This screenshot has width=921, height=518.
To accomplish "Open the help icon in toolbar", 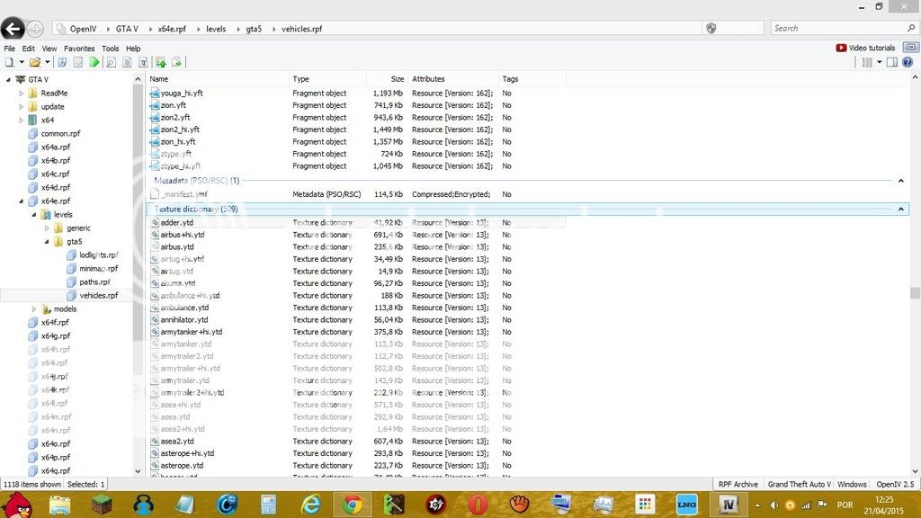I will (x=907, y=62).
